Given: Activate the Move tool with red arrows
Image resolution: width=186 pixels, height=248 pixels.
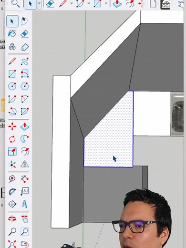Looking at the screenshot, I should [x=12, y=126].
